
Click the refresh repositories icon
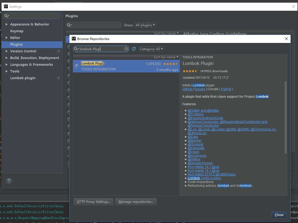(134, 49)
